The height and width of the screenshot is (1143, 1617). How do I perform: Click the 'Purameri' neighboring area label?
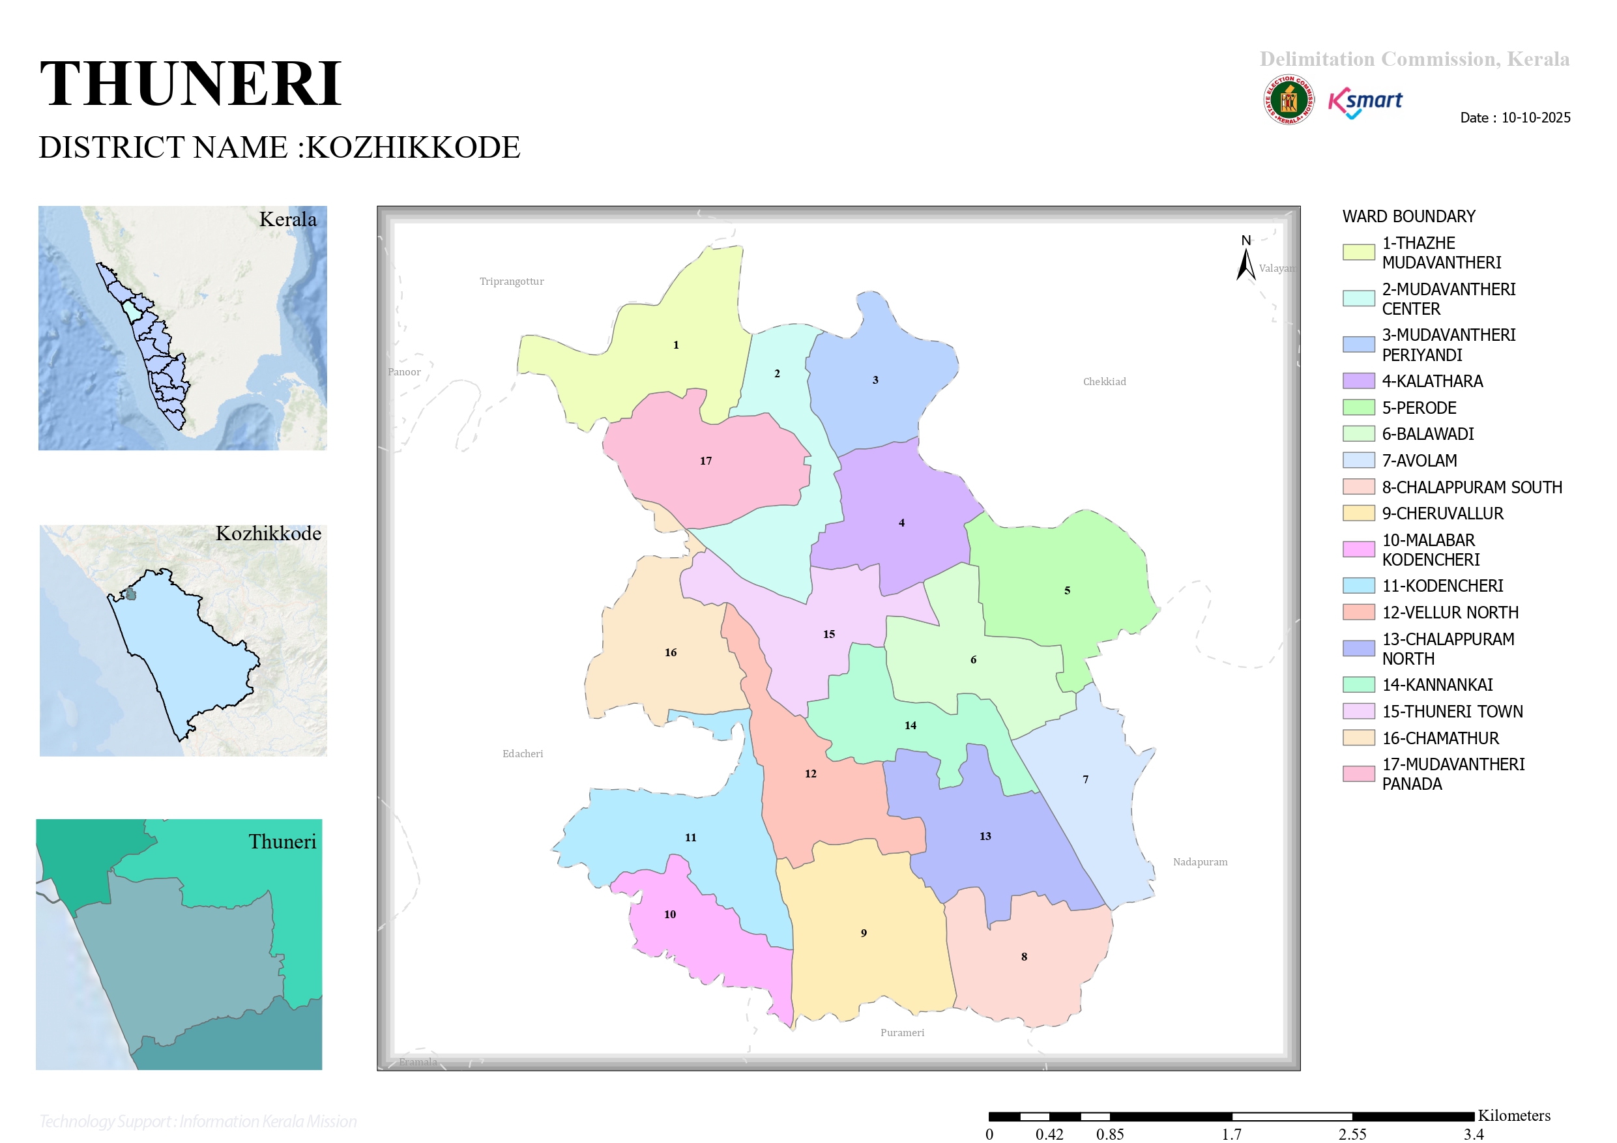click(x=902, y=1033)
